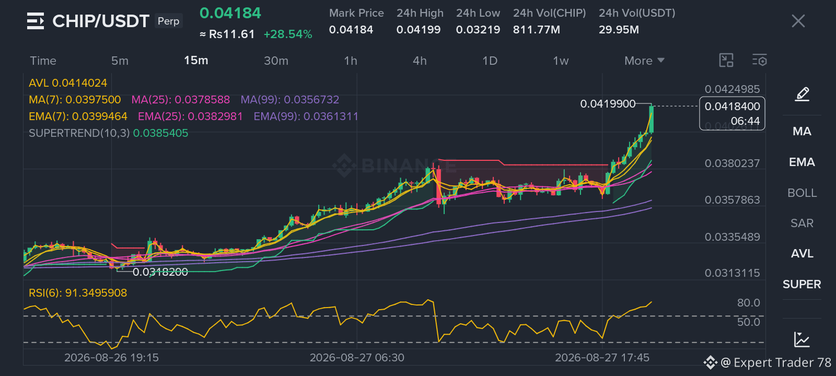
Task: Click the 0.0335489 price axis label
Action: coord(732,237)
